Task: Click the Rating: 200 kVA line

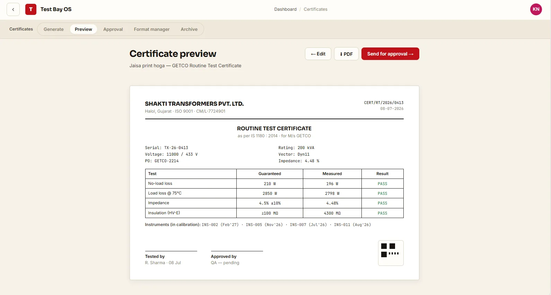Action: click(296, 148)
